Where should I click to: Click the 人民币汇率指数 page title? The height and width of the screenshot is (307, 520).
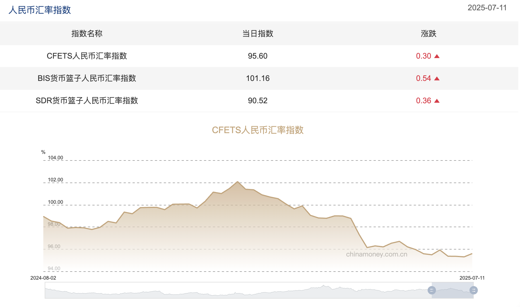pos(40,10)
